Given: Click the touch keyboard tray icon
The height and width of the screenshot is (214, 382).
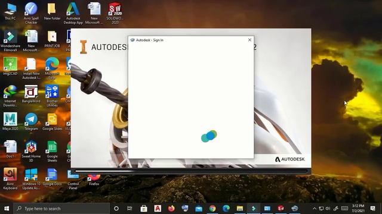Looking at the screenshot, I should (344, 209).
